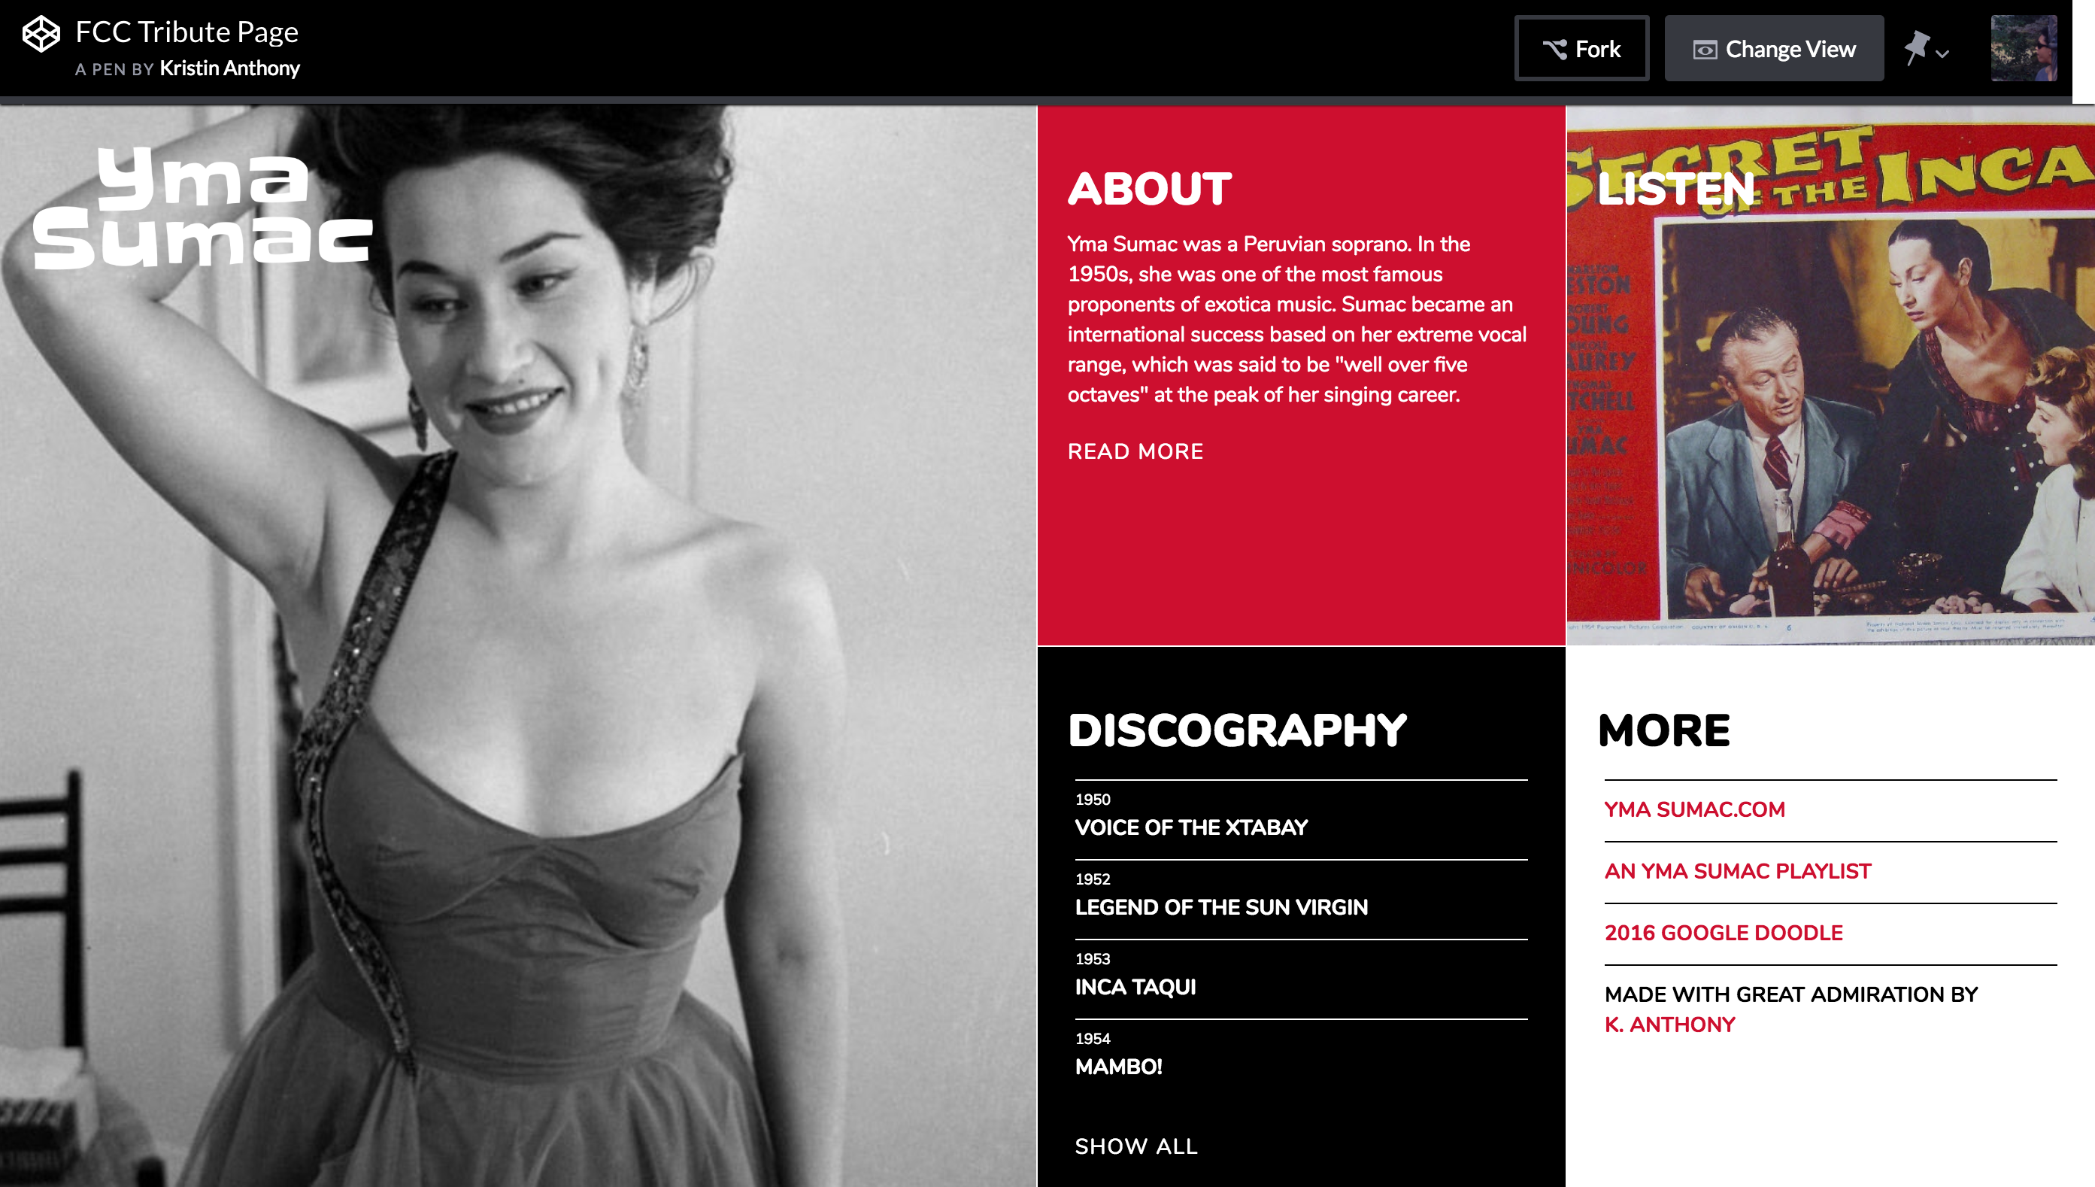Open An Yma Sumac Playlist link
Viewport: 2095px width, 1187px height.
point(1737,872)
